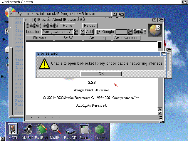The width and height of the screenshot is (188, 141).
Task: Open the Location history dropdown
Action: coord(76,32)
